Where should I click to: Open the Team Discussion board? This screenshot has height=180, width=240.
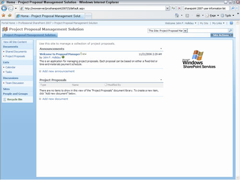[x=14, y=83]
